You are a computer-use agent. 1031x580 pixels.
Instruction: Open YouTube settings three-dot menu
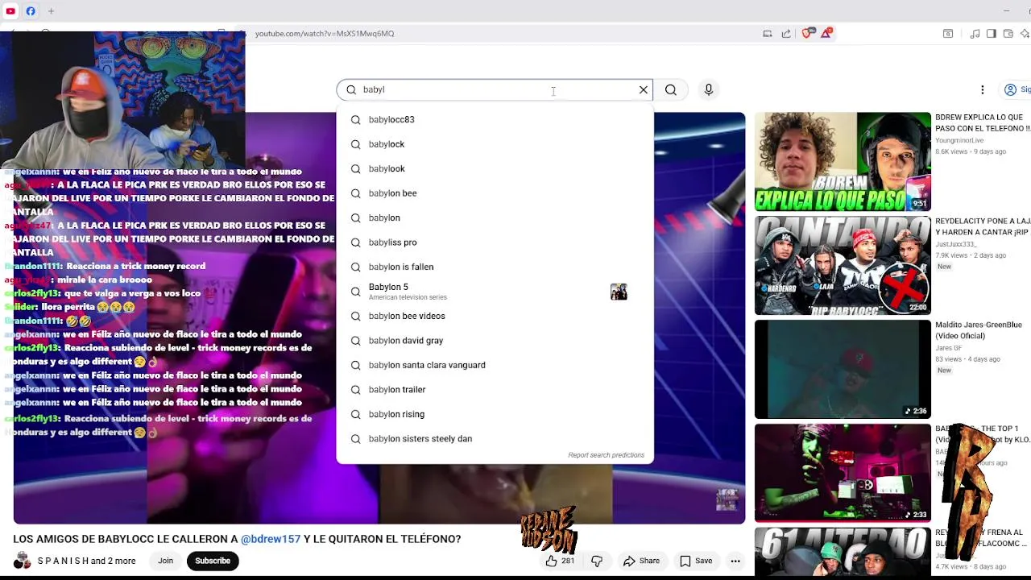pos(982,89)
